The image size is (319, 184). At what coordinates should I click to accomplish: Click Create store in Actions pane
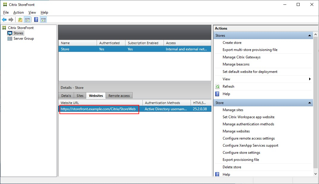point(232,42)
